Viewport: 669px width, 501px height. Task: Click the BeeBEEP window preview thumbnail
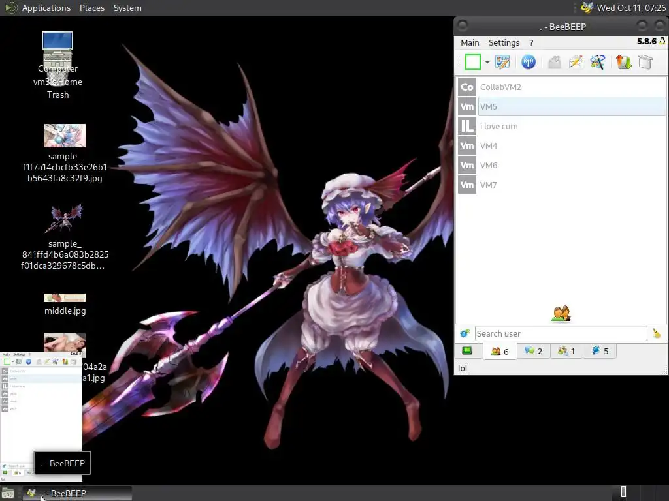(x=41, y=416)
